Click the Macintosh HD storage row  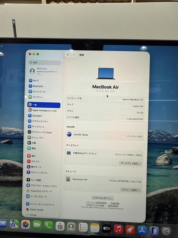[x=103, y=180]
